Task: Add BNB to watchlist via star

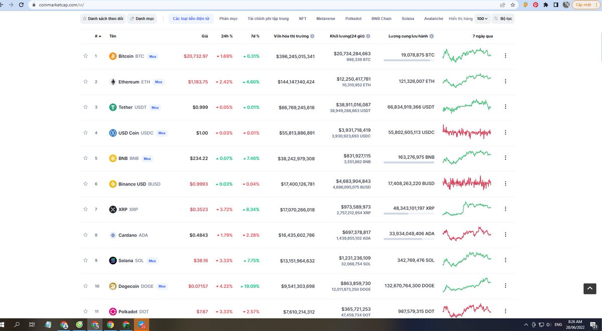Action: pyautogui.click(x=86, y=158)
